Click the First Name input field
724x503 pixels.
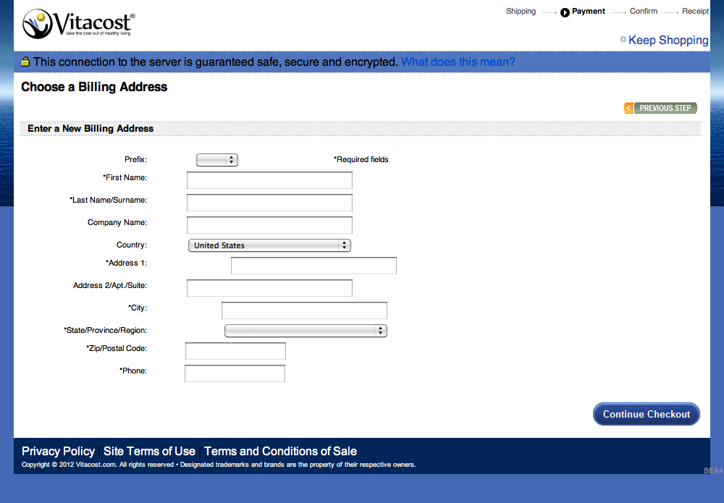(269, 180)
